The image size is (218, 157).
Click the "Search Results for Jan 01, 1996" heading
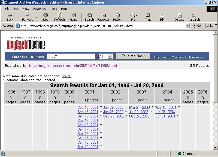(x=107, y=85)
